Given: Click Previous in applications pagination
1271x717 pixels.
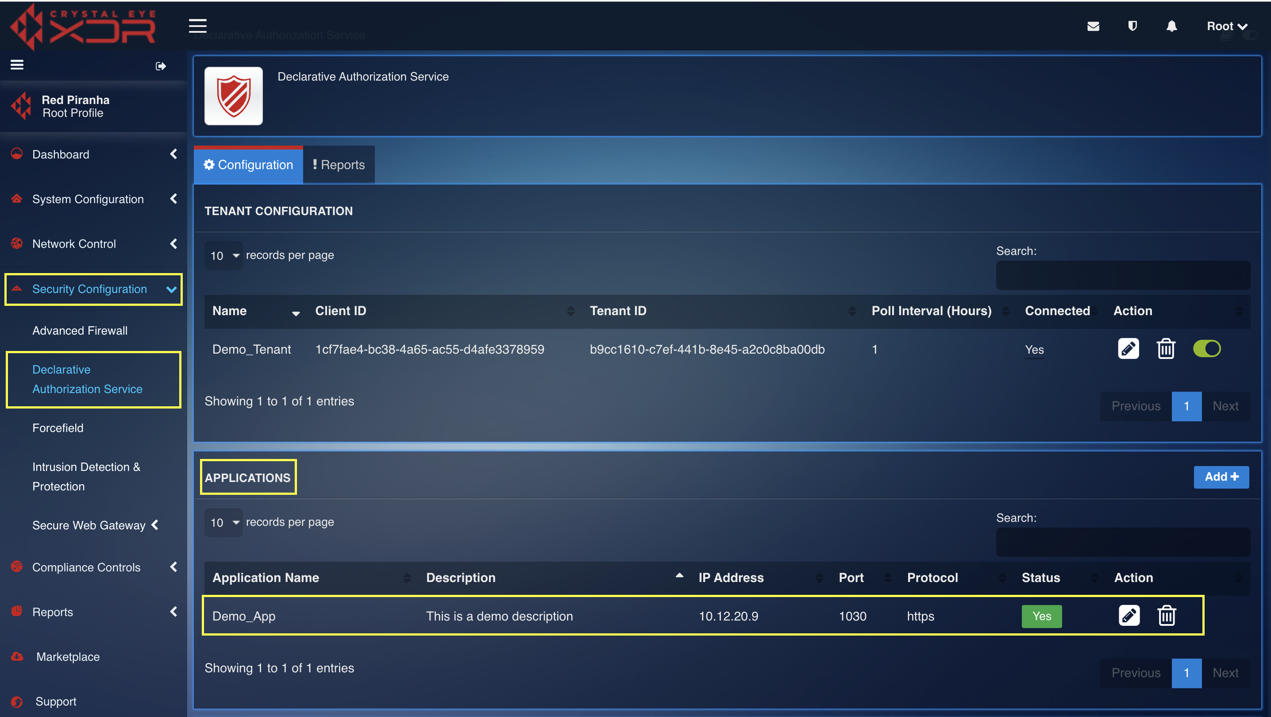Looking at the screenshot, I should (x=1136, y=673).
